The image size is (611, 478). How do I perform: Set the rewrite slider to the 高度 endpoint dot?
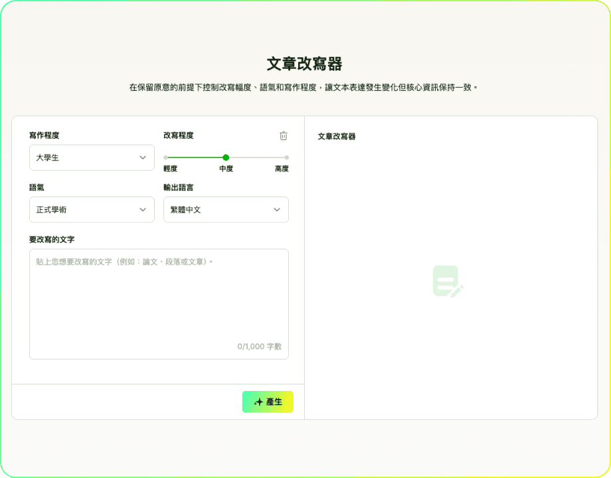click(x=287, y=157)
